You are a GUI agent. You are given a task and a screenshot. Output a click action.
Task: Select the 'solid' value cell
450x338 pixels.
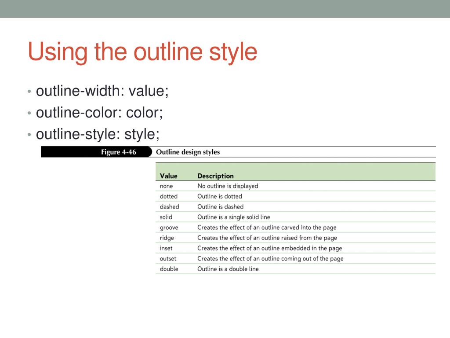(x=166, y=217)
